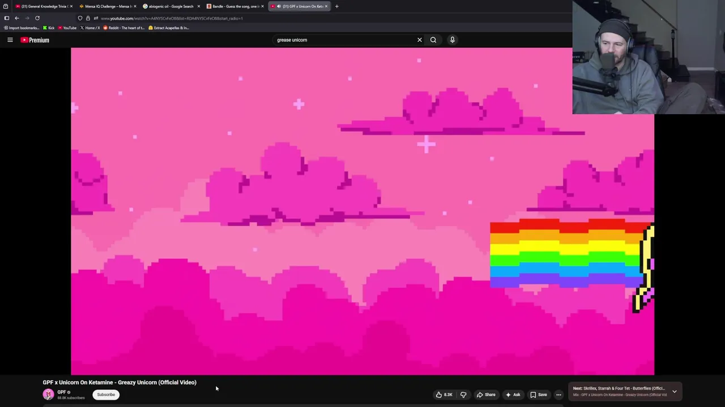The image size is (725, 407).
Task: Open the Extract Acapellas bookmark
Action: click(x=169, y=28)
